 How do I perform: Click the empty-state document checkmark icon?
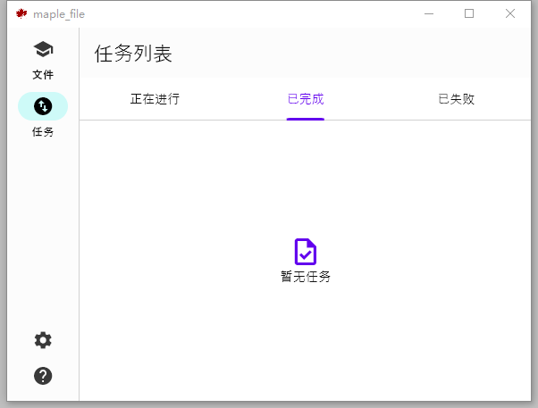[x=306, y=252]
